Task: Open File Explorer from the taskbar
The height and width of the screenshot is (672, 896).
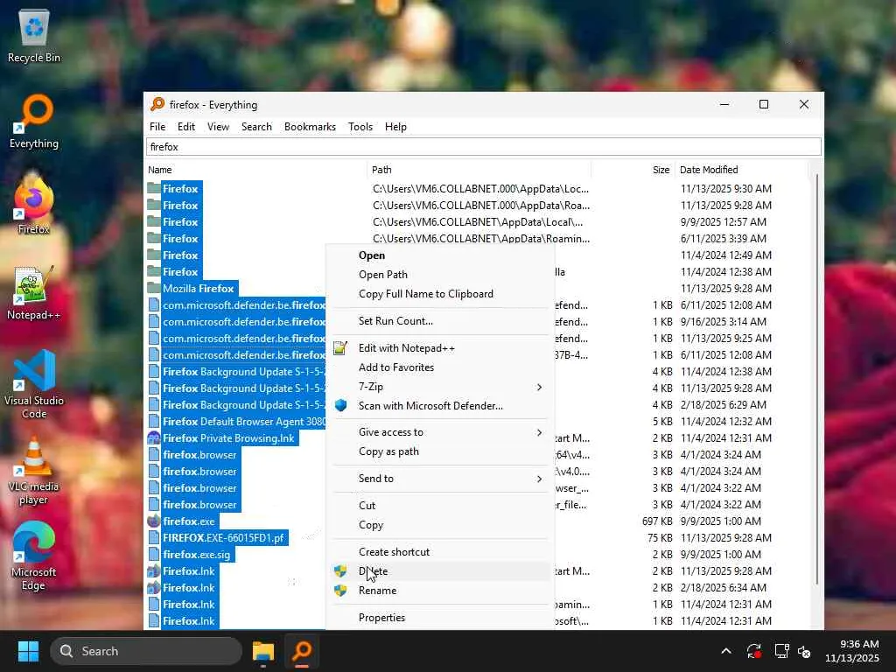Action: pyautogui.click(x=263, y=651)
